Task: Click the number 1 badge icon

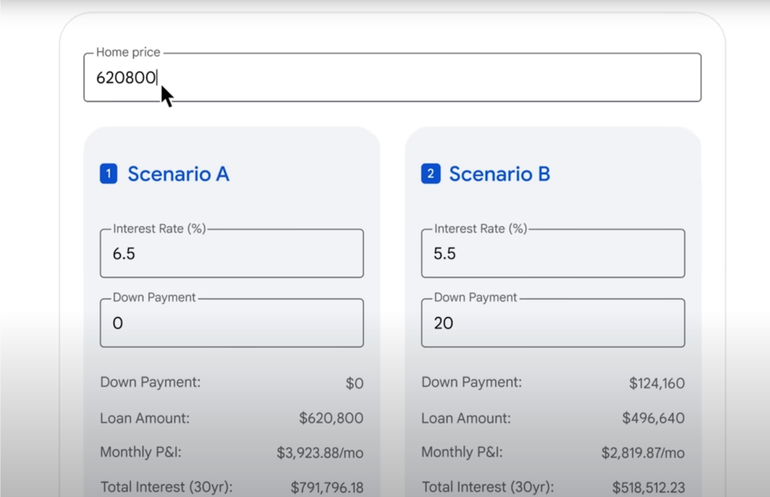Action: click(x=108, y=174)
